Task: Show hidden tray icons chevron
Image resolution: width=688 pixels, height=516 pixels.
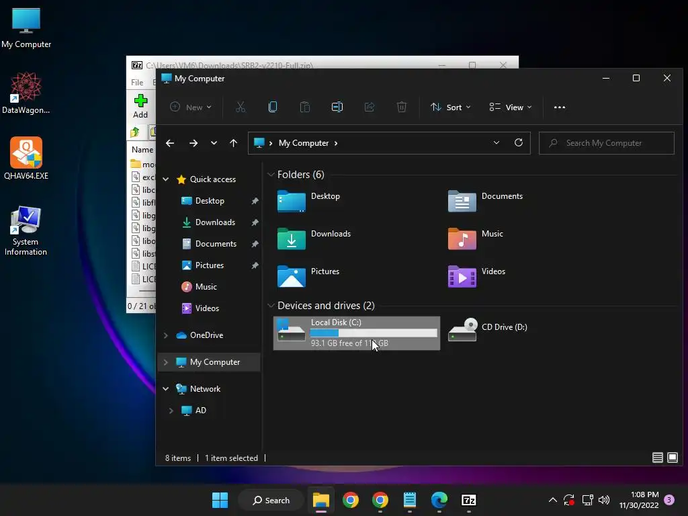Action: tap(553, 500)
